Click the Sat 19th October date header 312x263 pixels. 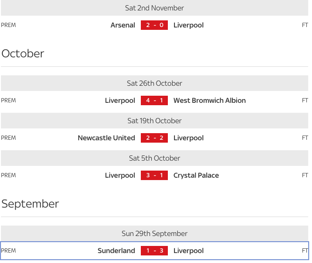[x=155, y=121]
